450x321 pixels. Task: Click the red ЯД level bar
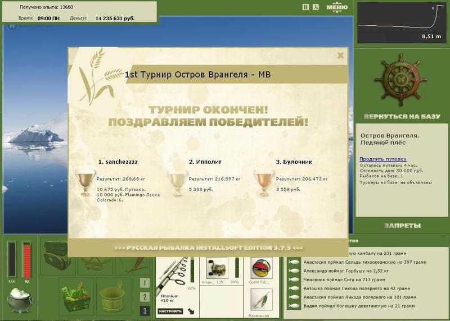pyautogui.click(x=26, y=260)
